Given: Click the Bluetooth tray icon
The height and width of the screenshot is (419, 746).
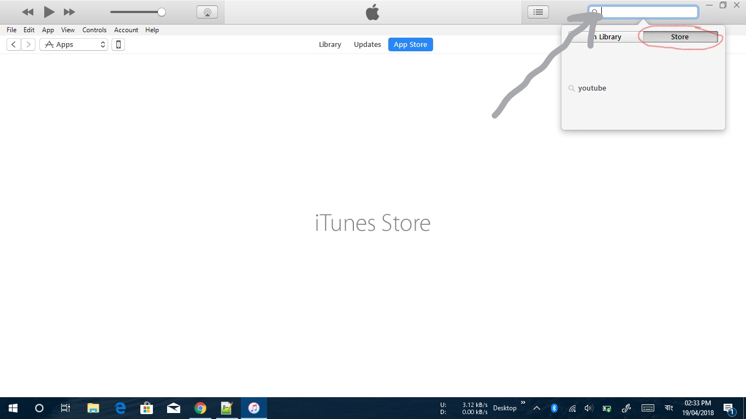Looking at the screenshot, I should coord(554,408).
